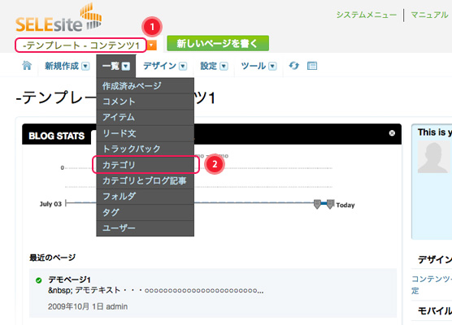Image resolution: width=452 pixels, height=325 pixels.
Task: Close the BLOG STATS widget
Action: click(392, 133)
